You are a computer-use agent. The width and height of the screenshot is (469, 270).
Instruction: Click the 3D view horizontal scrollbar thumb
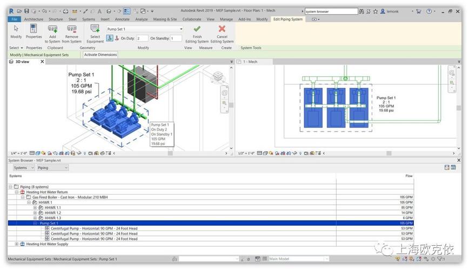point(170,153)
